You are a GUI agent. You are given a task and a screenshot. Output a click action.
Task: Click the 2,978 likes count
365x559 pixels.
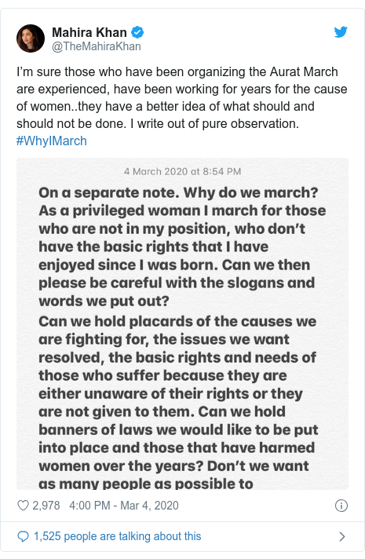pos(46,506)
